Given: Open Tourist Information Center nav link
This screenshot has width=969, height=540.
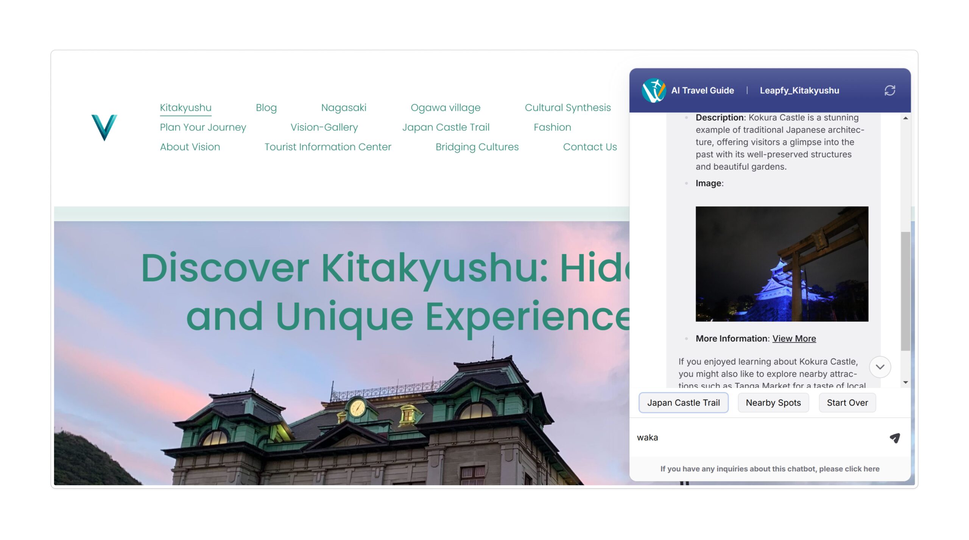Looking at the screenshot, I should click(327, 147).
